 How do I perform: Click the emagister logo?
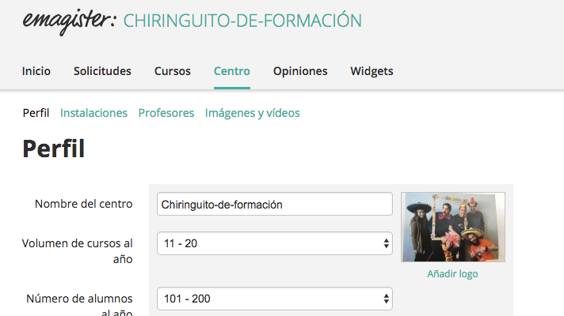[x=70, y=21]
